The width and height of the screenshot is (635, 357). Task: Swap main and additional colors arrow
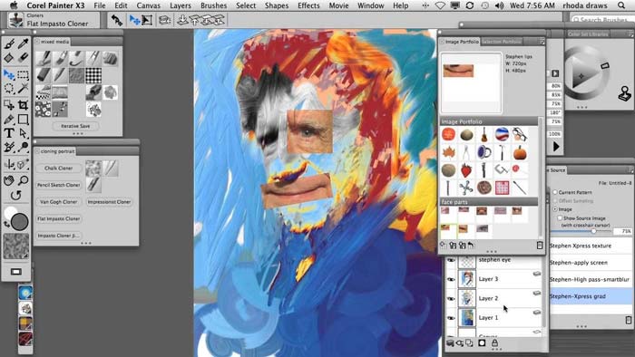[6, 224]
